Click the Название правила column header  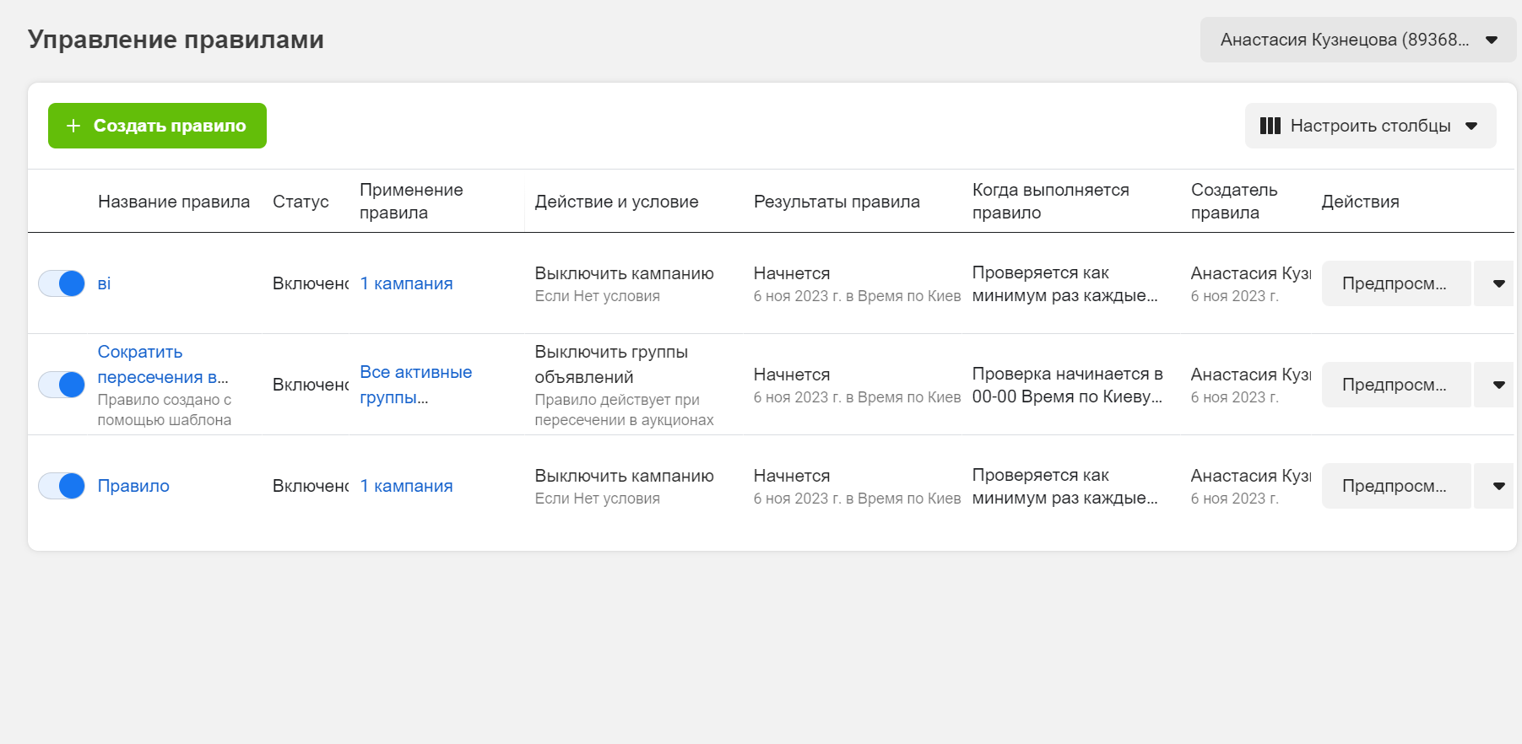pyautogui.click(x=174, y=202)
